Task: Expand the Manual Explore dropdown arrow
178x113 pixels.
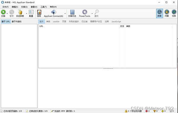Action: pos(26,14)
